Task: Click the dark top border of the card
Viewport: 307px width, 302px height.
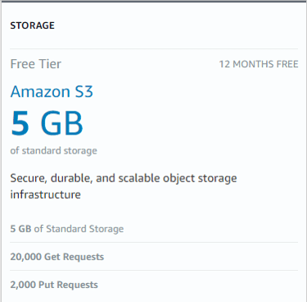Action: (x=154, y=1)
